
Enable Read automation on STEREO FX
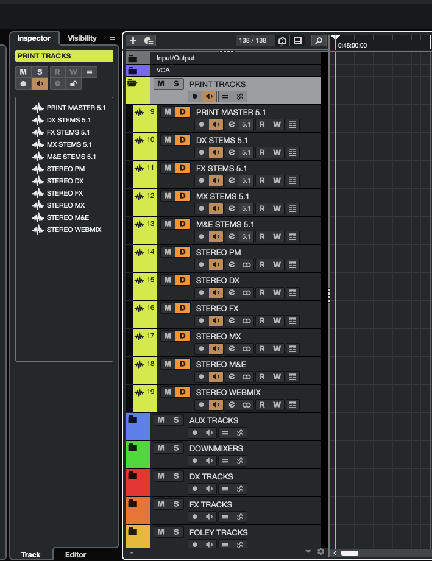pyautogui.click(x=262, y=320)
